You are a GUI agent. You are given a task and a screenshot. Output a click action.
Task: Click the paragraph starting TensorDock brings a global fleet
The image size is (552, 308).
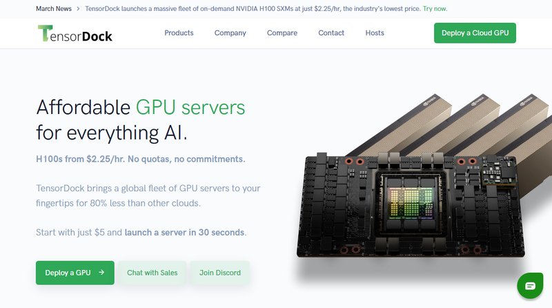pos(148,195)
